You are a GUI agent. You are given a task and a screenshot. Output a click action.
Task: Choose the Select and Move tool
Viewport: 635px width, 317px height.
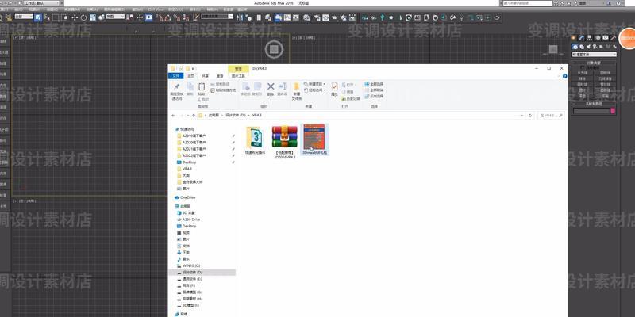75,17
